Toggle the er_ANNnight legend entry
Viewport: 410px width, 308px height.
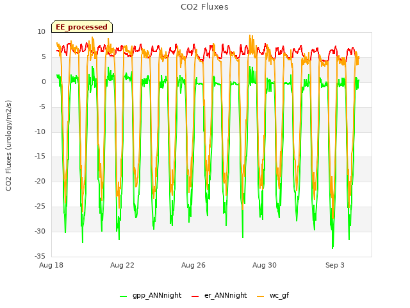pyautogui.click(x=219, y=295)
